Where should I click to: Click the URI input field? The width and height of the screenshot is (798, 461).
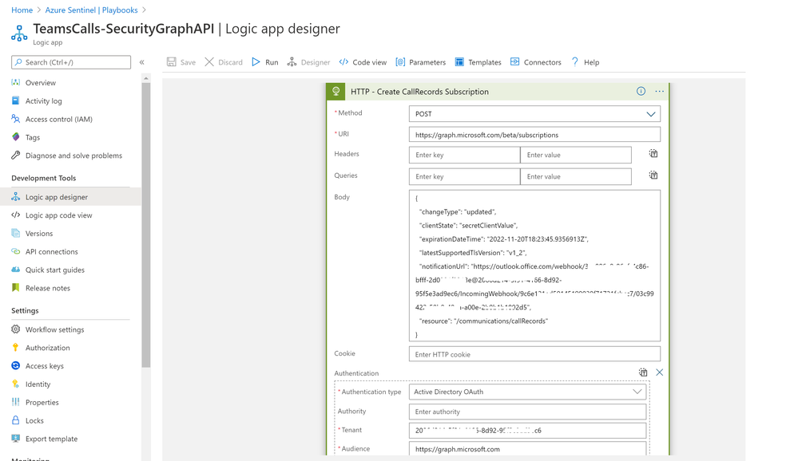point(534,135)
